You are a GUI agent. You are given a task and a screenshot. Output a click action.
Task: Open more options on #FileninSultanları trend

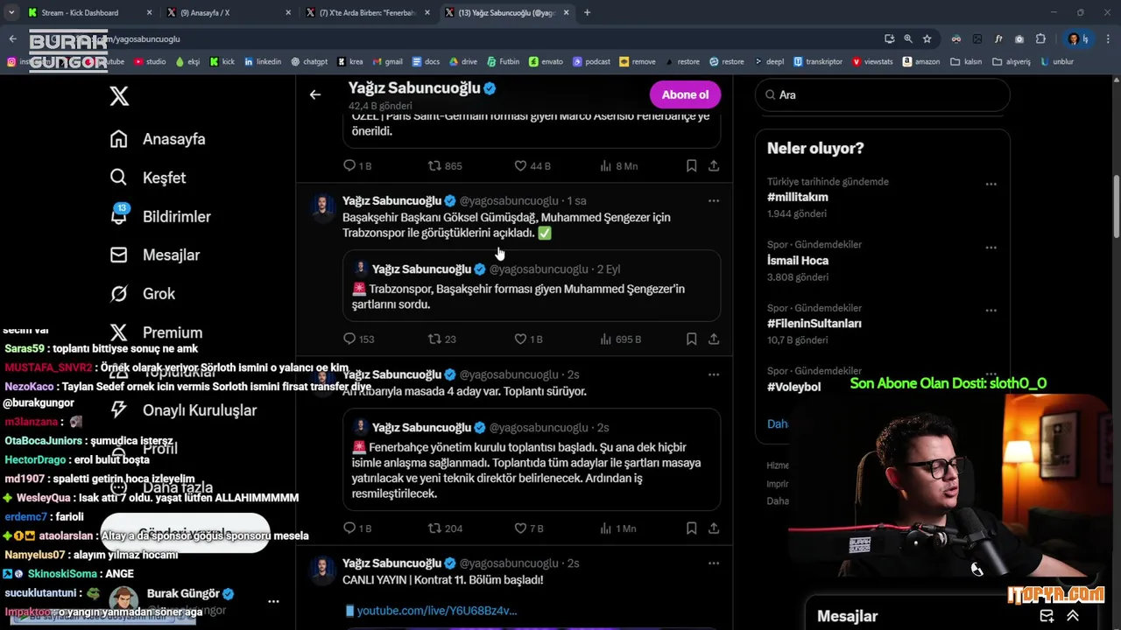click(991, 310)
